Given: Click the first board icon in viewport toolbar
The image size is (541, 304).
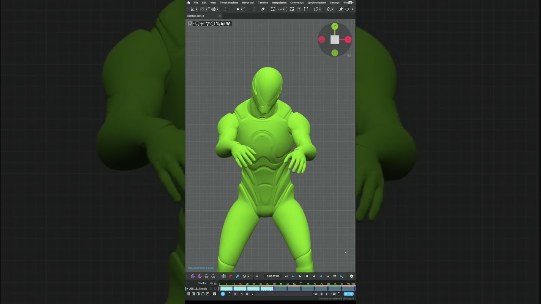Looking at the screenshot, I should click(x=190, y=24).
